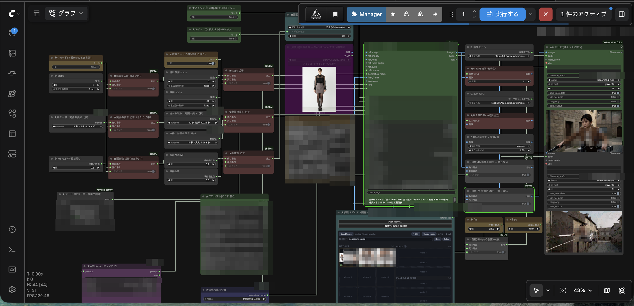Toggle the minimap icon in bottom toolbar

pyautogui.click(x=607, y=290)
